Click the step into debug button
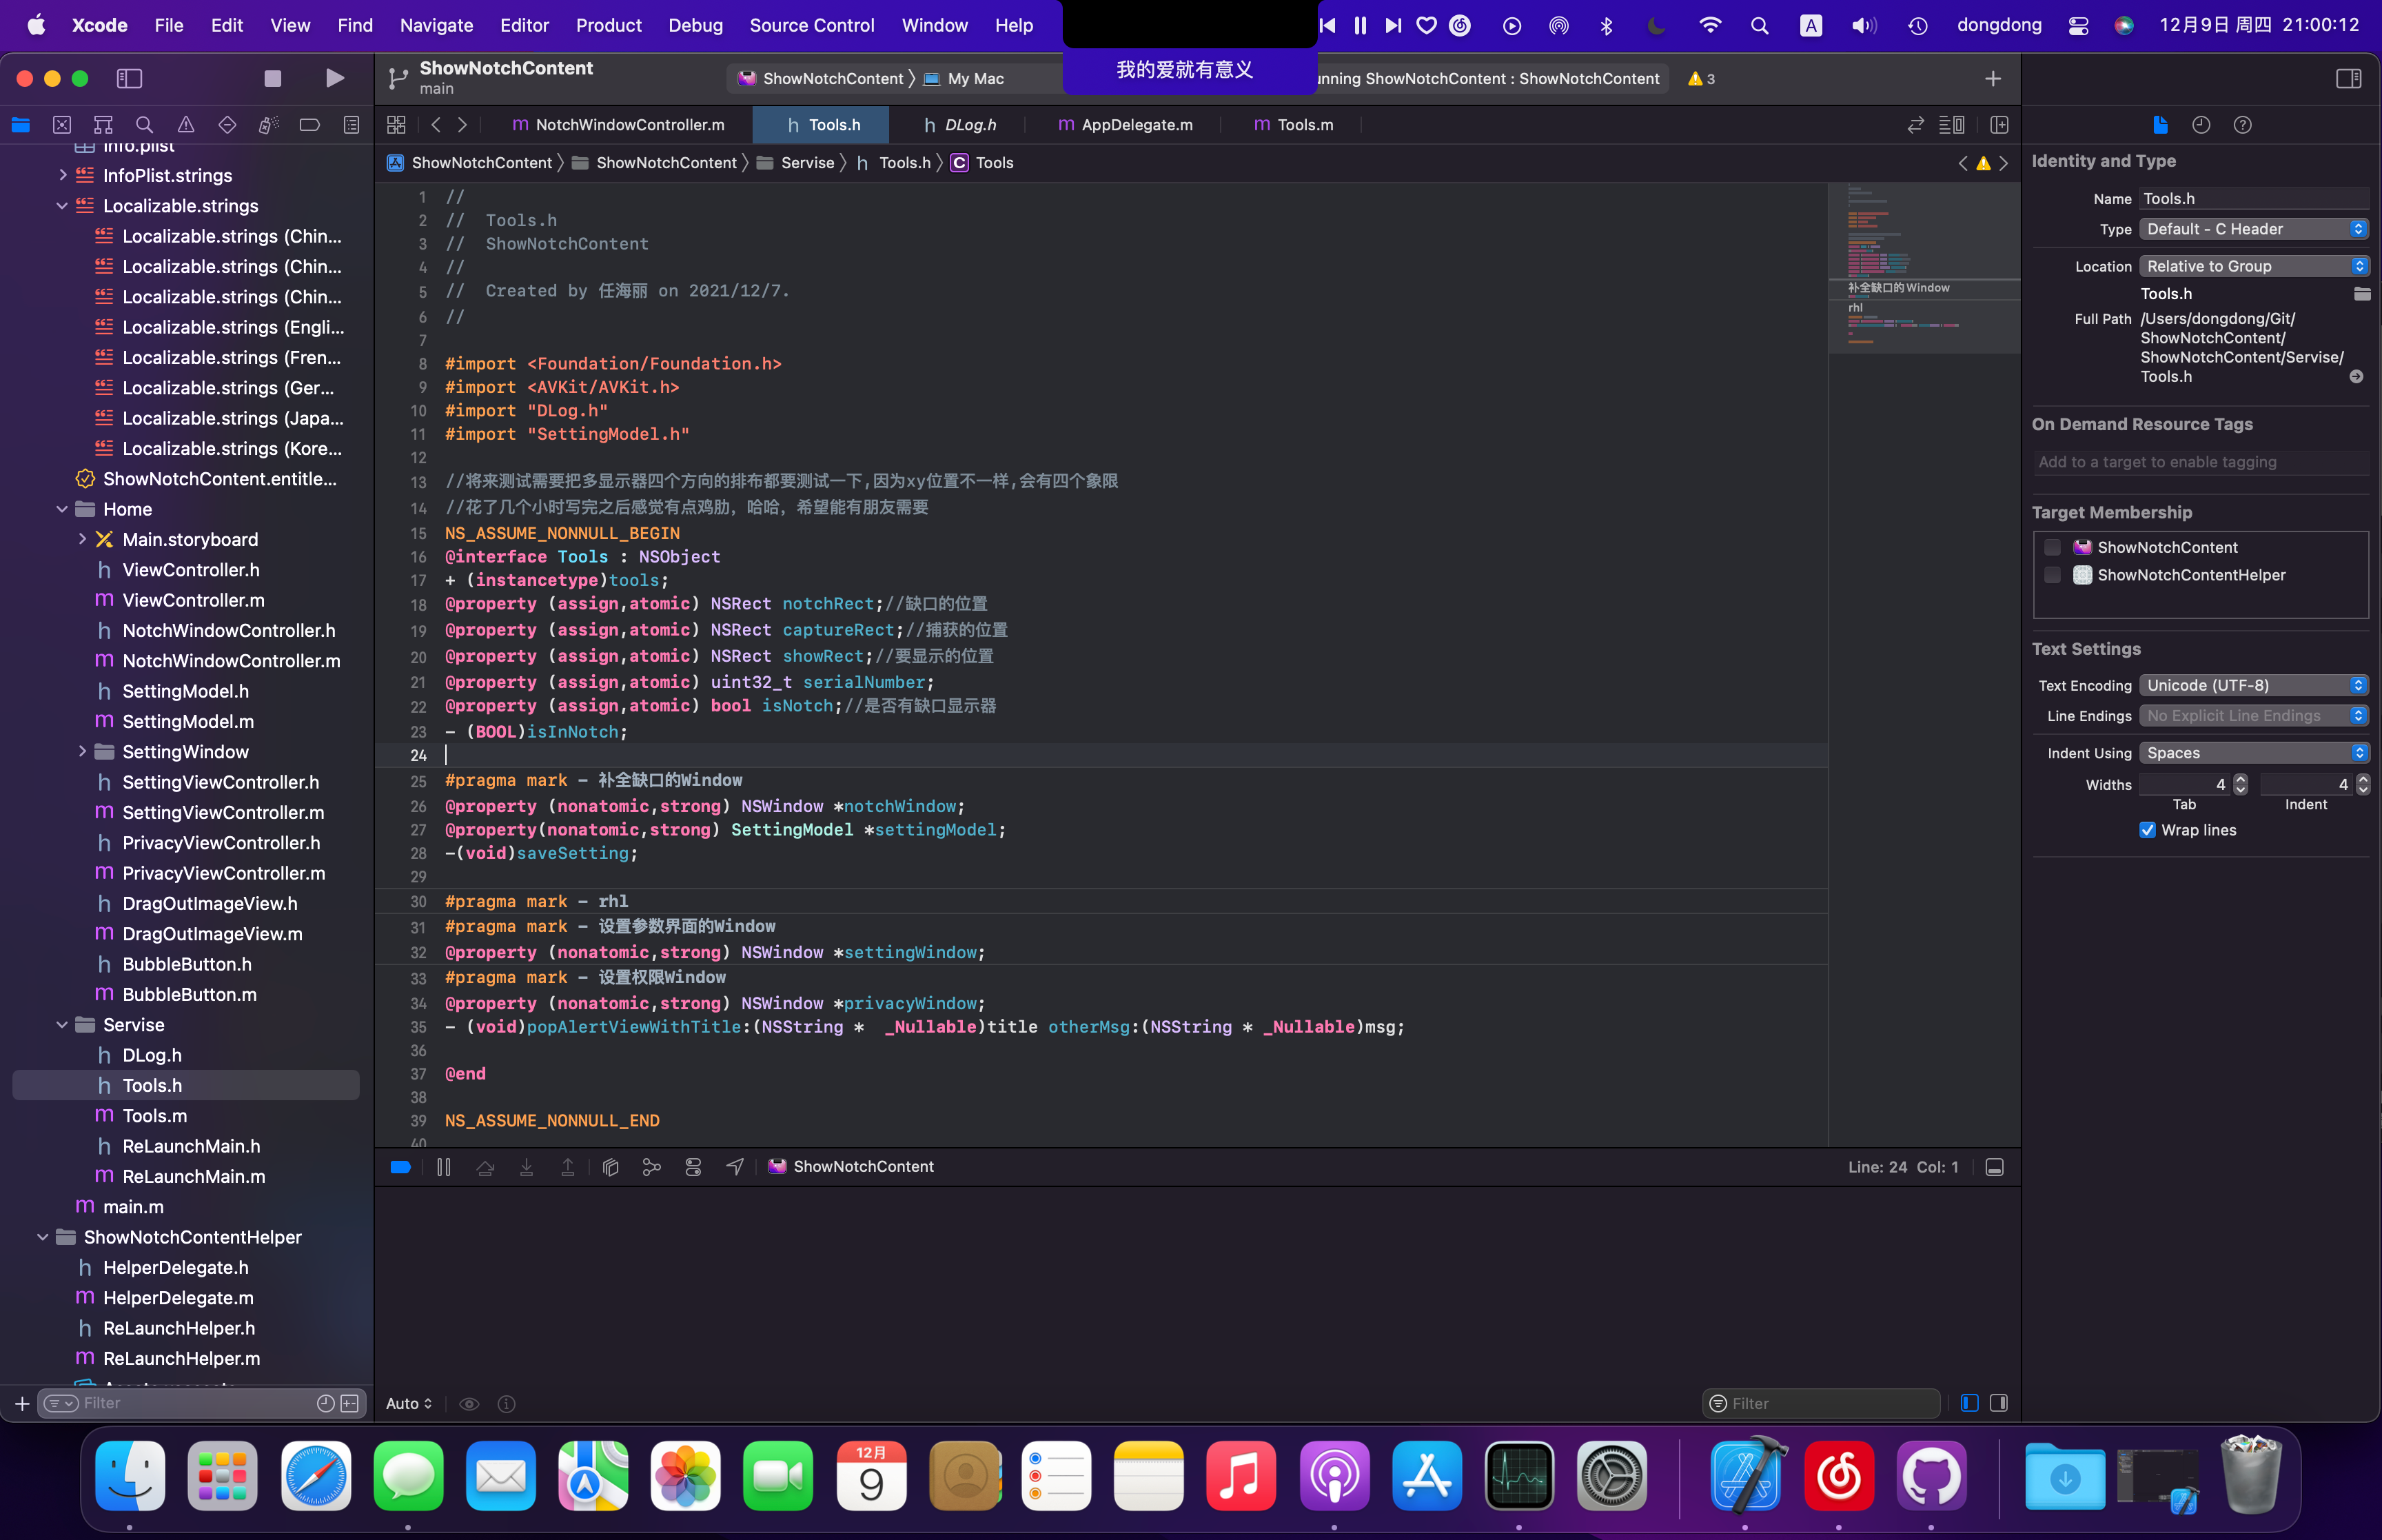 526,1167
